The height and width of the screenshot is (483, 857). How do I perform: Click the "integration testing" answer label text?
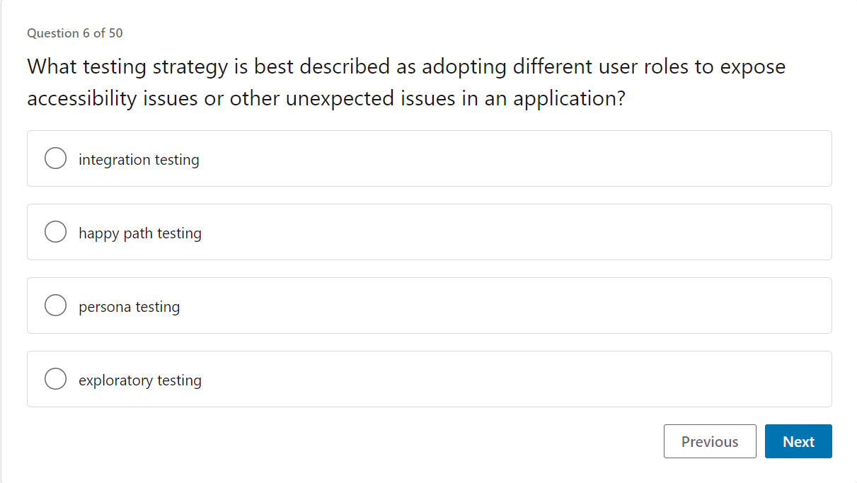[x=139, y=160]
